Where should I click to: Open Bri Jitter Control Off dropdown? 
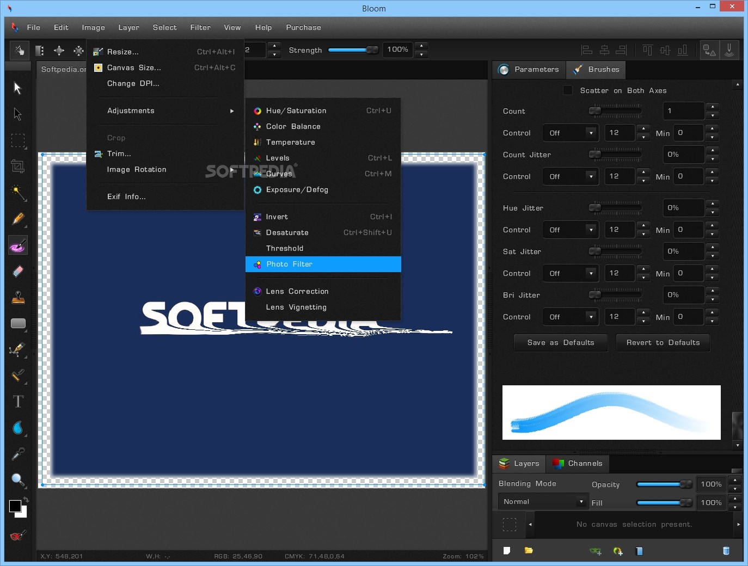click(x=571, y=317)
